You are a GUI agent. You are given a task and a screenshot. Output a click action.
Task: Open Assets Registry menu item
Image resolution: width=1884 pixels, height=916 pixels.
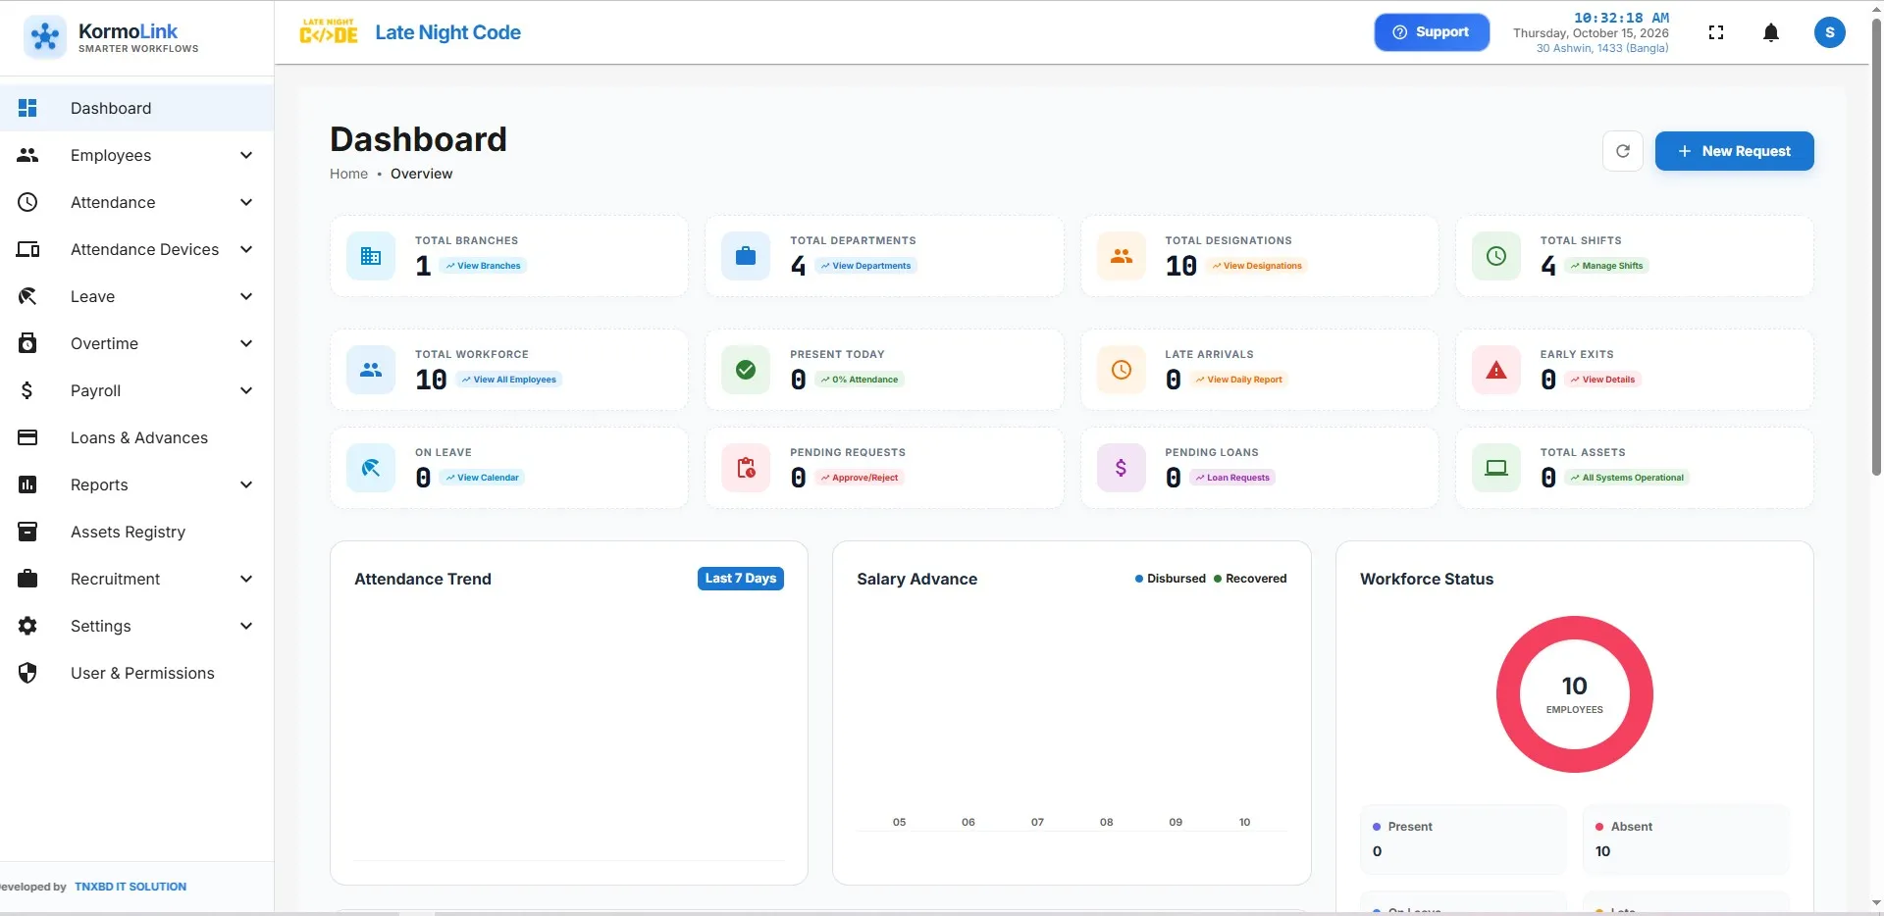(136, 532)
